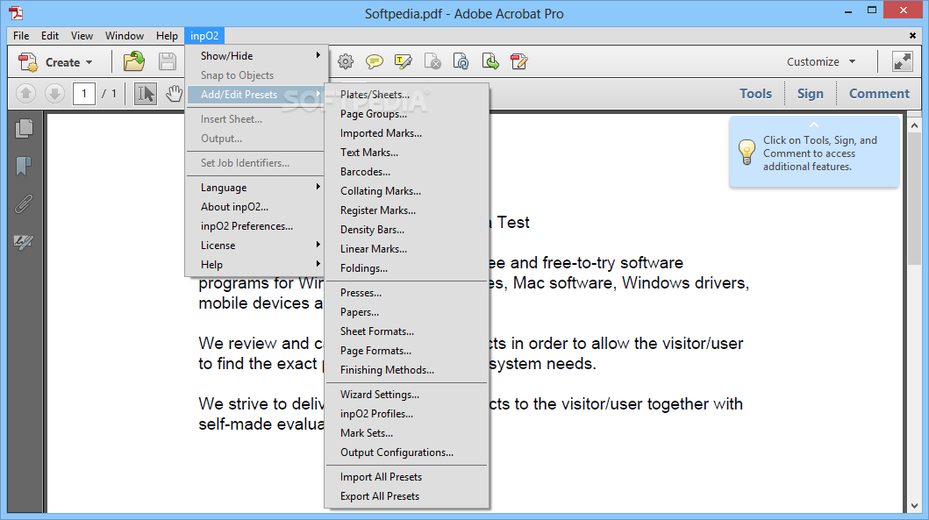Viewport: 929px width, 520px height.
Task: Click the delete page toolbar icon
Action: tap(432, 61)
